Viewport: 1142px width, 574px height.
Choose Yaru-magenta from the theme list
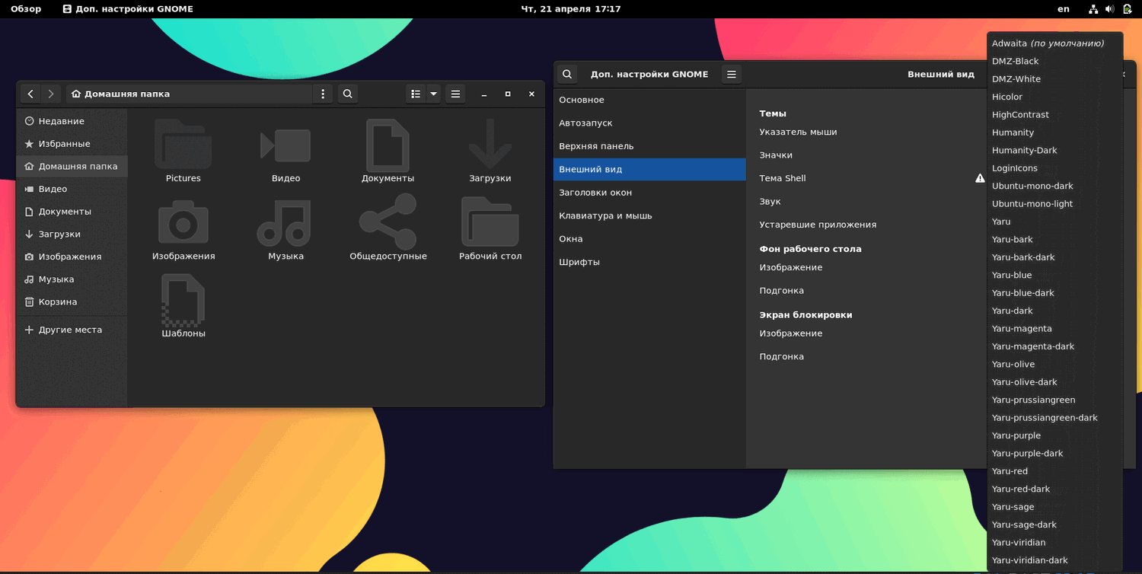point(1054,329)
